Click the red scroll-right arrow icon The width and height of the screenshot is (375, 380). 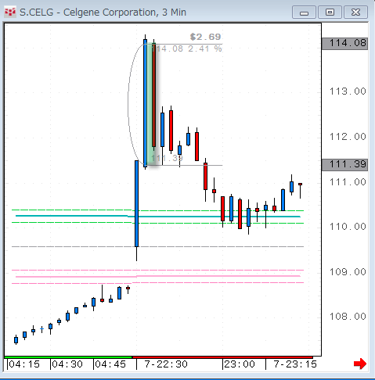[360, 364]
